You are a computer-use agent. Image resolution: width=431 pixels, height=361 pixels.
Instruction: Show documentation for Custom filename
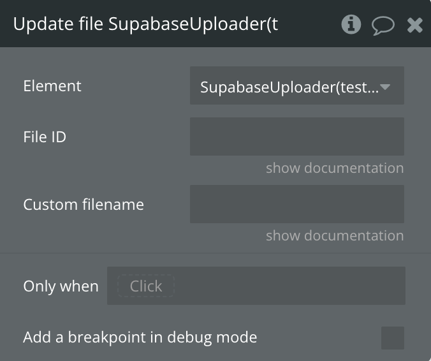[x=335, y=236]
